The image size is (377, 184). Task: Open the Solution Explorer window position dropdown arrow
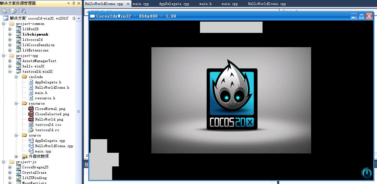(x=69, y=3)
